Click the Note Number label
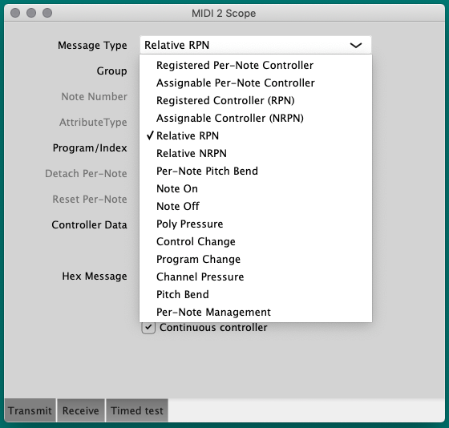 (95, 97)
